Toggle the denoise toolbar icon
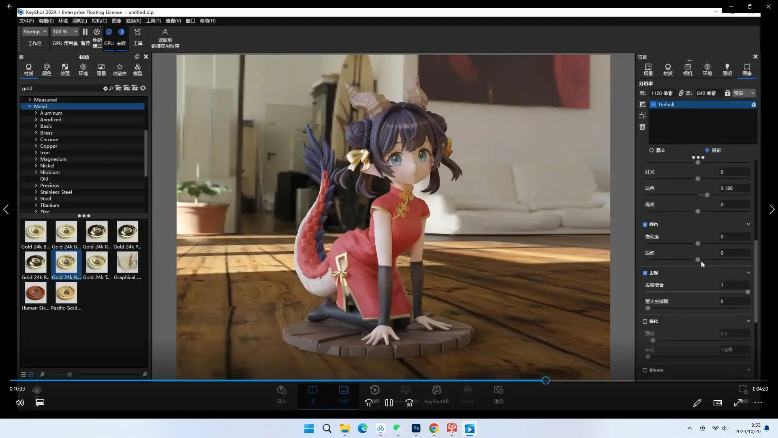The image size is (778, 438). tap(121, 32)
